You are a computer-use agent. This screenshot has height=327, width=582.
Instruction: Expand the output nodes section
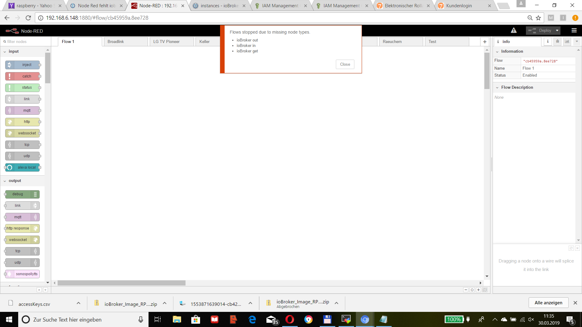(14, 180)
